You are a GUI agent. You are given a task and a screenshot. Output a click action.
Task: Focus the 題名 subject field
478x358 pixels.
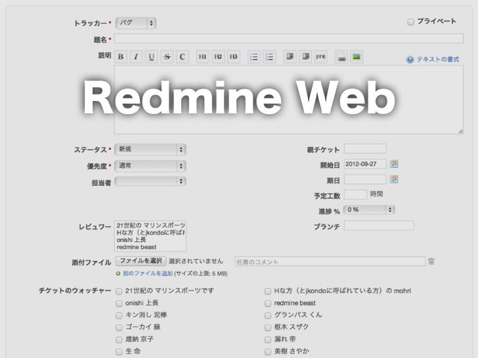click(289, 39)
